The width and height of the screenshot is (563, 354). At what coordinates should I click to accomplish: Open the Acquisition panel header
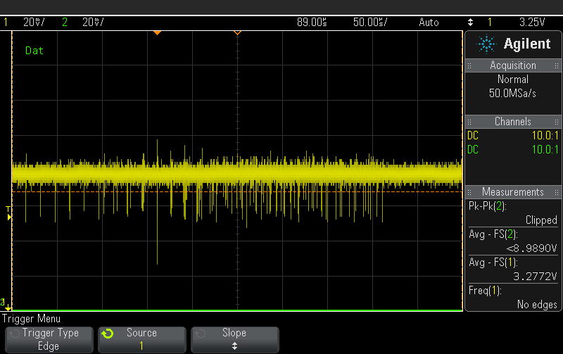(x=513, y=65)
